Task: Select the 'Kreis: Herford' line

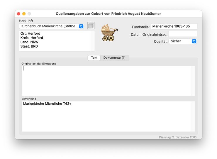Action: point(32,38)
